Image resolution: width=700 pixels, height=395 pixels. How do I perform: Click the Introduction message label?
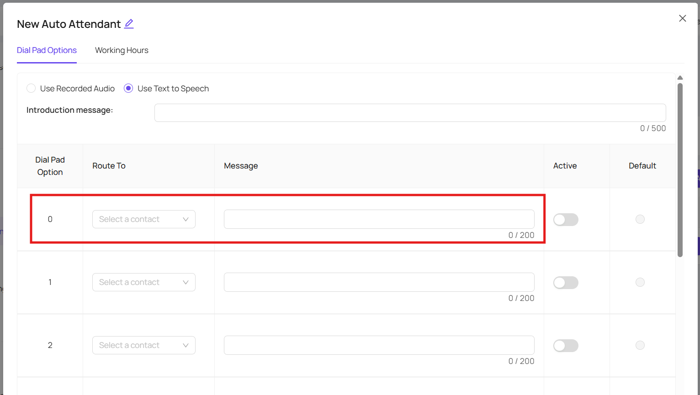point(69,110)
